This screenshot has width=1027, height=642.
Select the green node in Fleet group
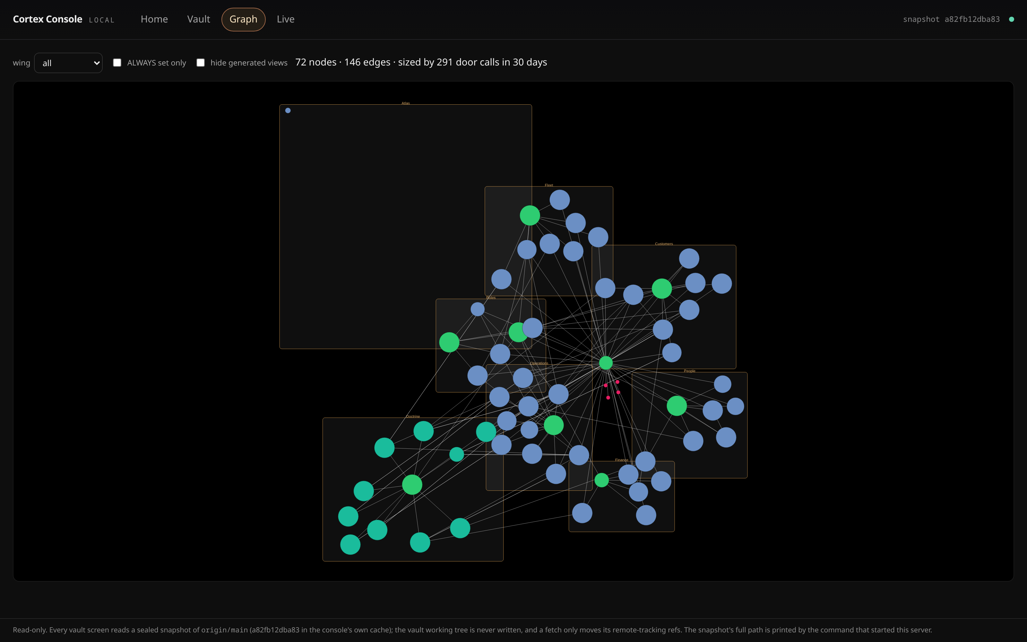tap(530, 215)
